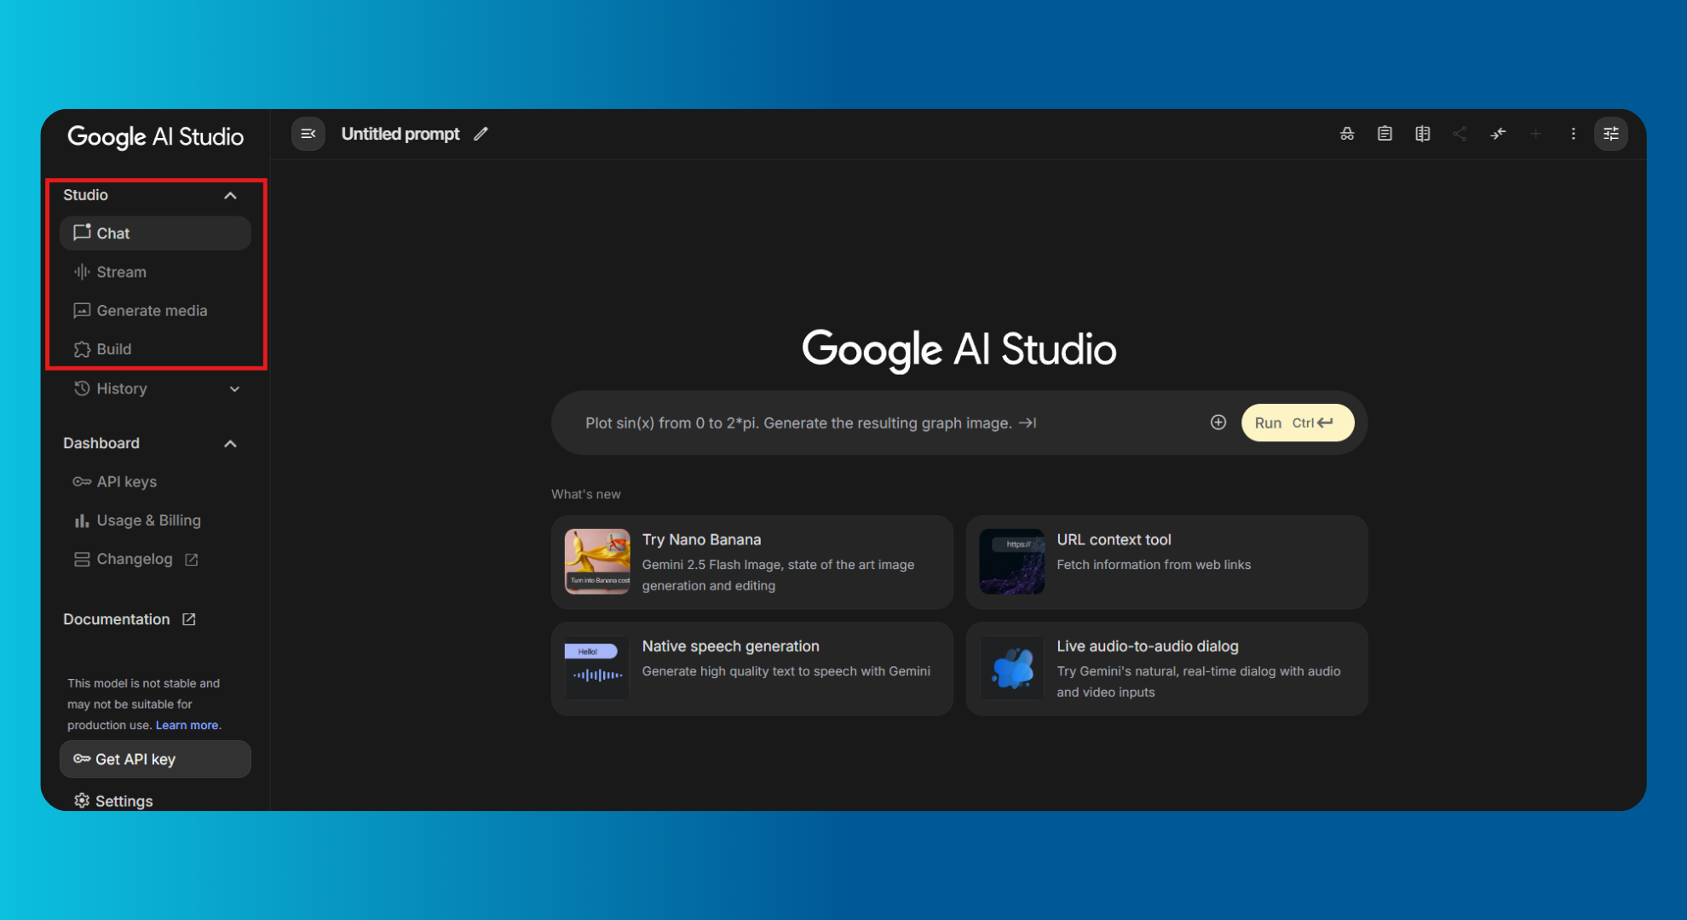Viewport: 1687px width, 920px height.
Task: Select Stream in the Studio menu
Action: (x=121, y=272)
